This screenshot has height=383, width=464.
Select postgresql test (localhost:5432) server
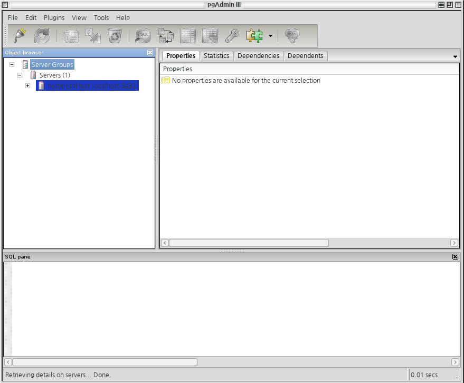92,86
